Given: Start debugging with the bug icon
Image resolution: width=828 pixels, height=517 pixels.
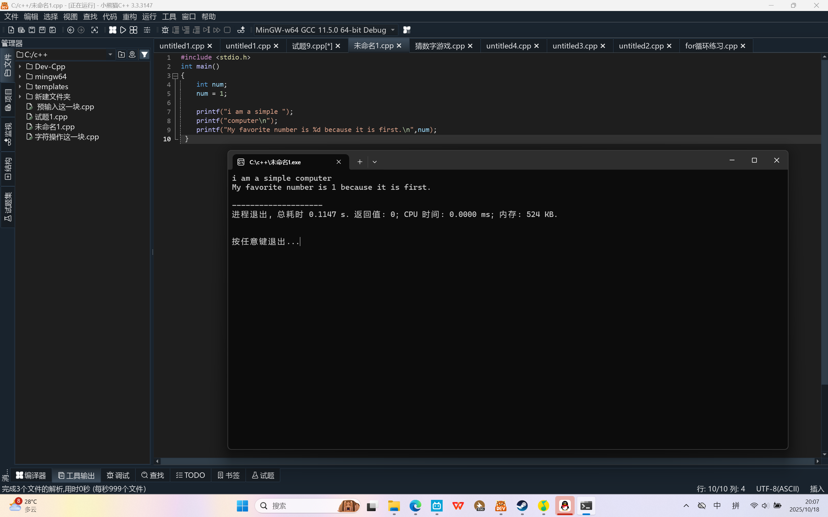Looking at the screenshot, I should [x=165, y=30].
